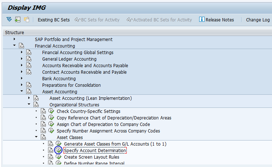
Task: Click BC Sets for Activity button
Action: (x=97, y=20)
